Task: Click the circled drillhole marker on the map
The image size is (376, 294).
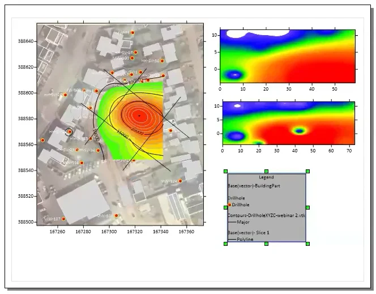Action: coord(70,131)
